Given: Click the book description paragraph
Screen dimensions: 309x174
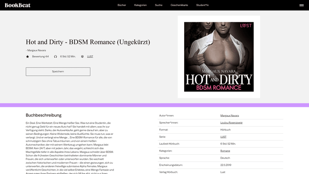Looking at the screenshot, I should pyautogui.click(x=70, y=148).
